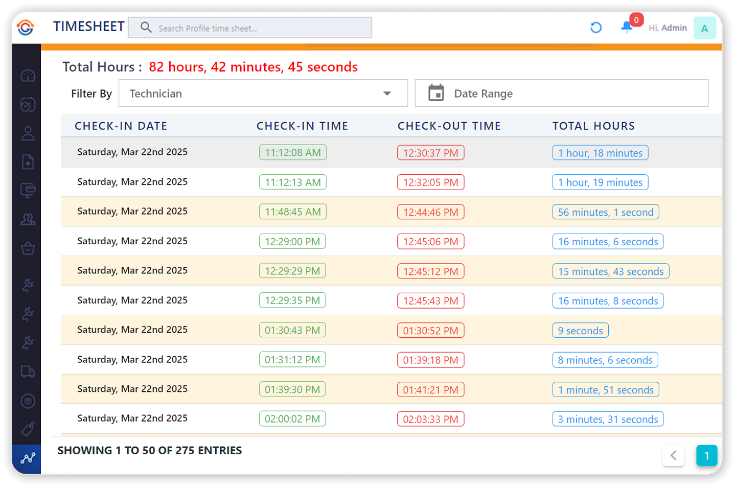Open the calendar check schedule sidebar icon
Screen dimensions: 736x488
(28, 104)
